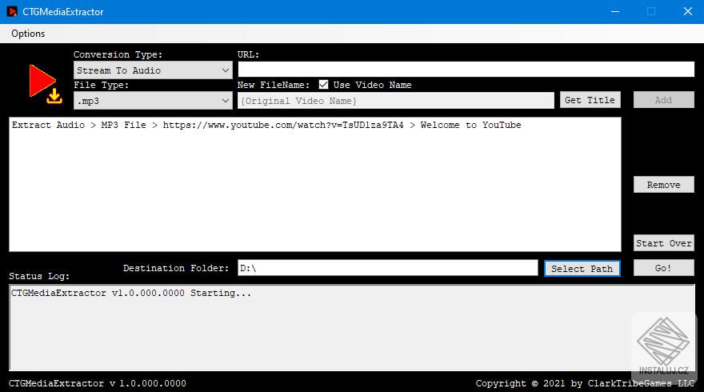
Task: Click the Destination Folder path field
Action: pyautogui.click(x=388, y=268)
